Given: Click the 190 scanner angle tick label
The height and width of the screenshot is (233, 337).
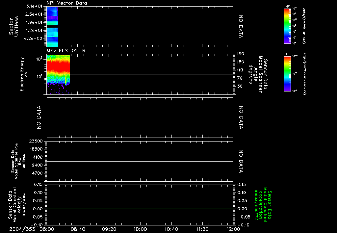Looking at the screenshot, I should (241, 54).
